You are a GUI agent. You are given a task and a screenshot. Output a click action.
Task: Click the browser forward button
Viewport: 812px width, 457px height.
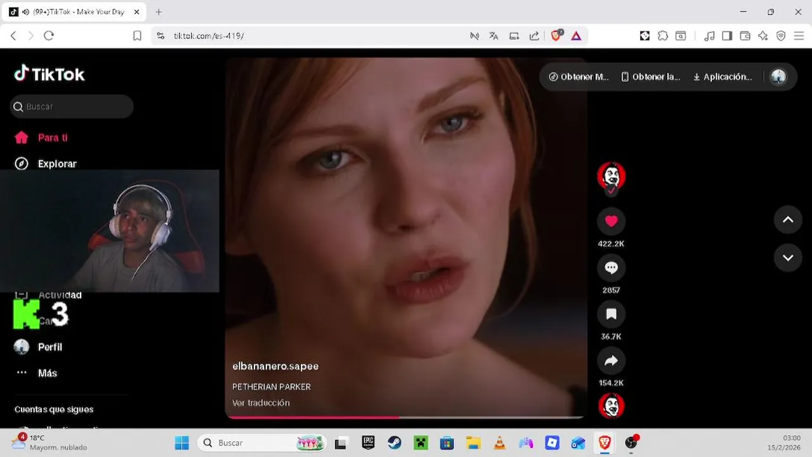pos(30,36)
